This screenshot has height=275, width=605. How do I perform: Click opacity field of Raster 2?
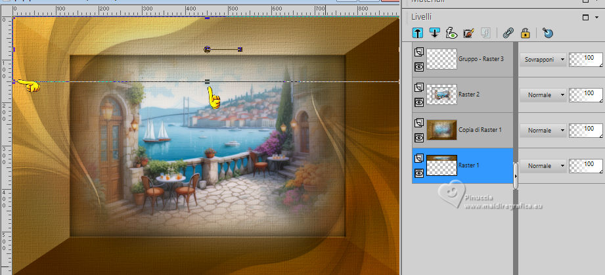586,95
